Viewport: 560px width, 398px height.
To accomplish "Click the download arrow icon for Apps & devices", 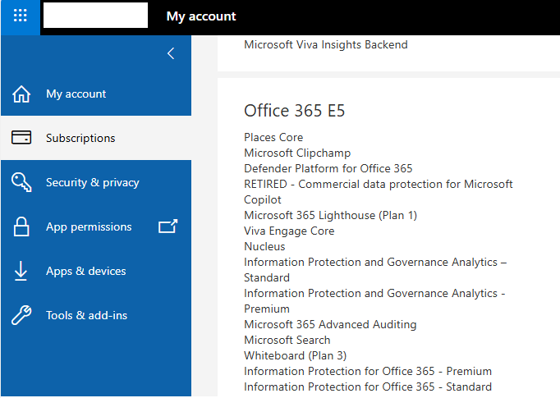I will [x=21, y=271].
